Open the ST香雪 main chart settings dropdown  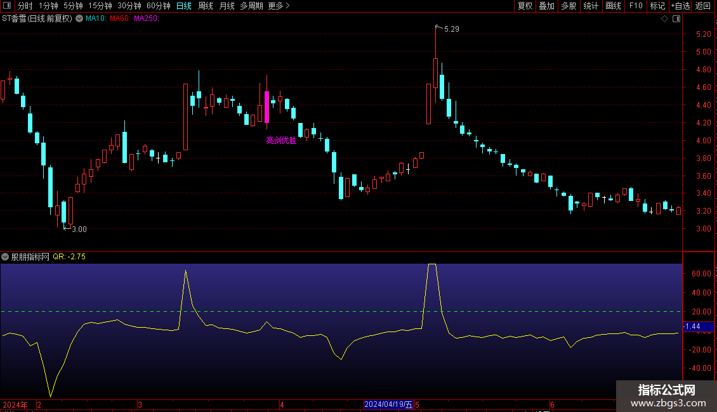pos(79,19)
